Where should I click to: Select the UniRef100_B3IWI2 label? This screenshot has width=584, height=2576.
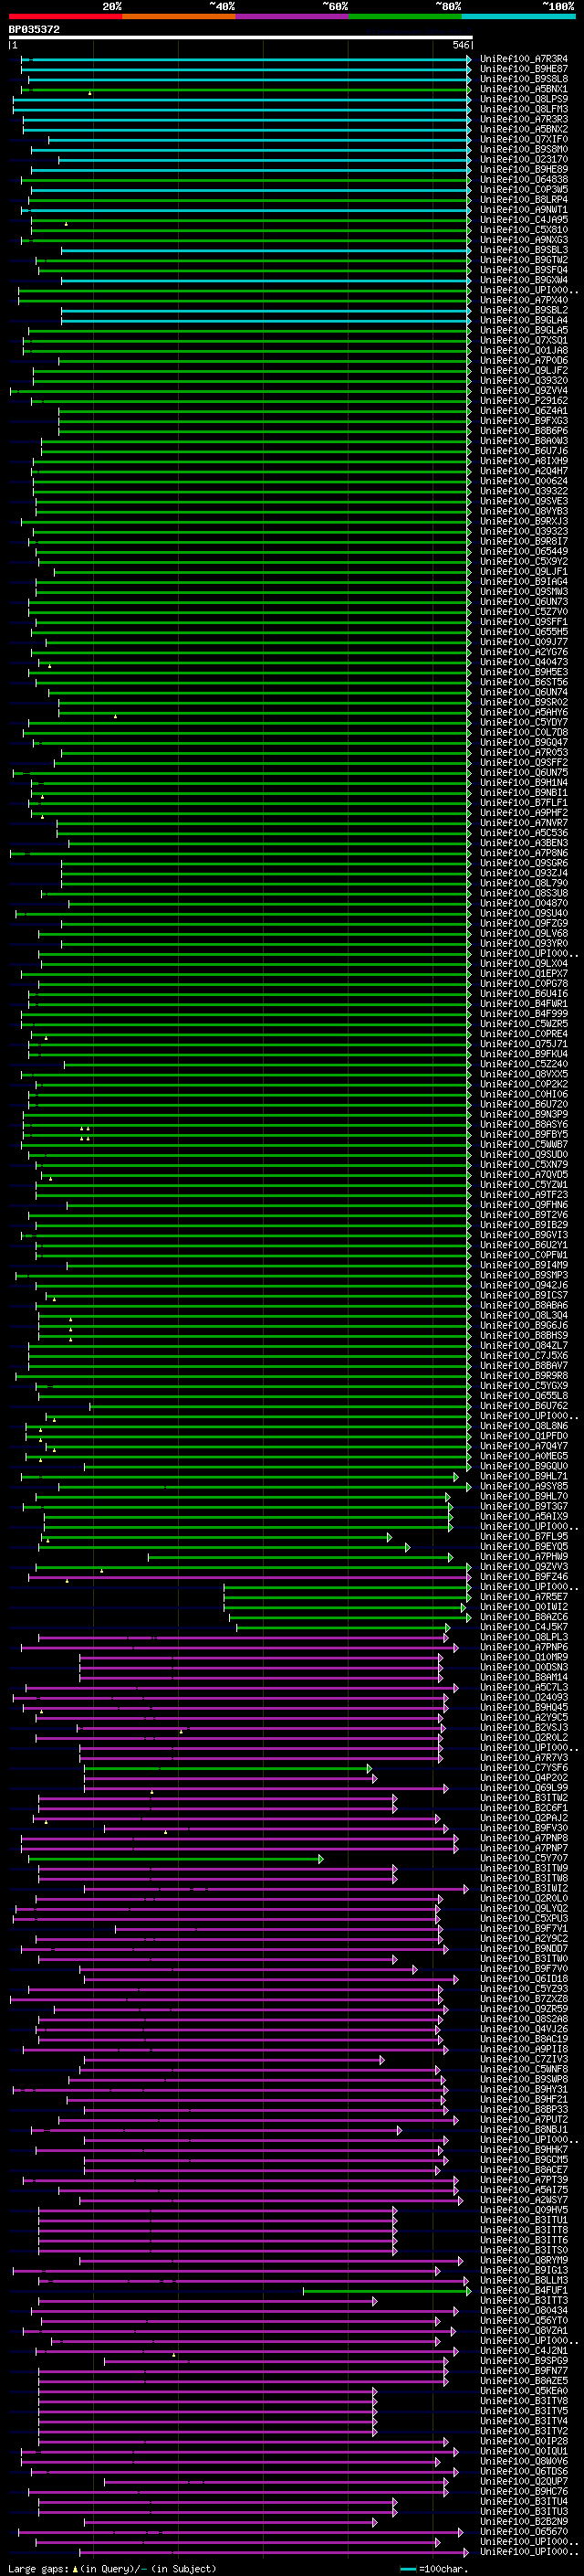point(524,1888)
